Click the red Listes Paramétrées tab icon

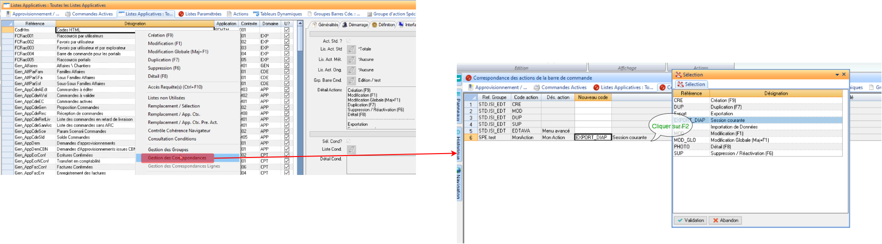point(181,14)
